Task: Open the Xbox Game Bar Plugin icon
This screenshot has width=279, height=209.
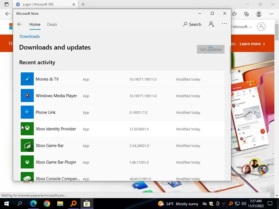Action: click(27, 162)
